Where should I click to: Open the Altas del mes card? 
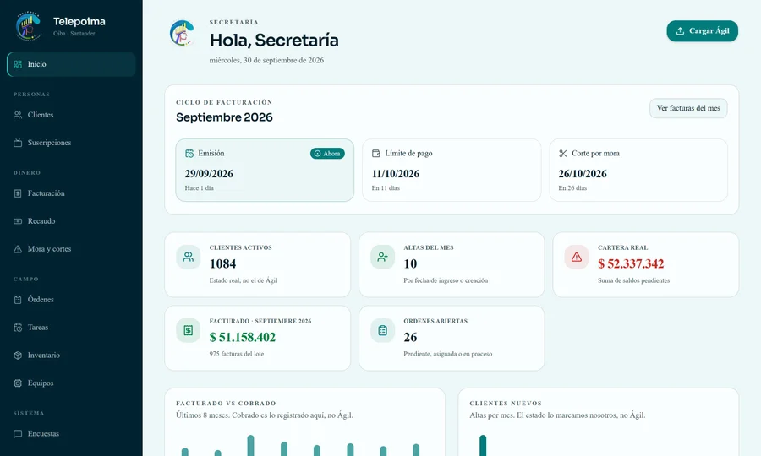(x=452, y=264)
